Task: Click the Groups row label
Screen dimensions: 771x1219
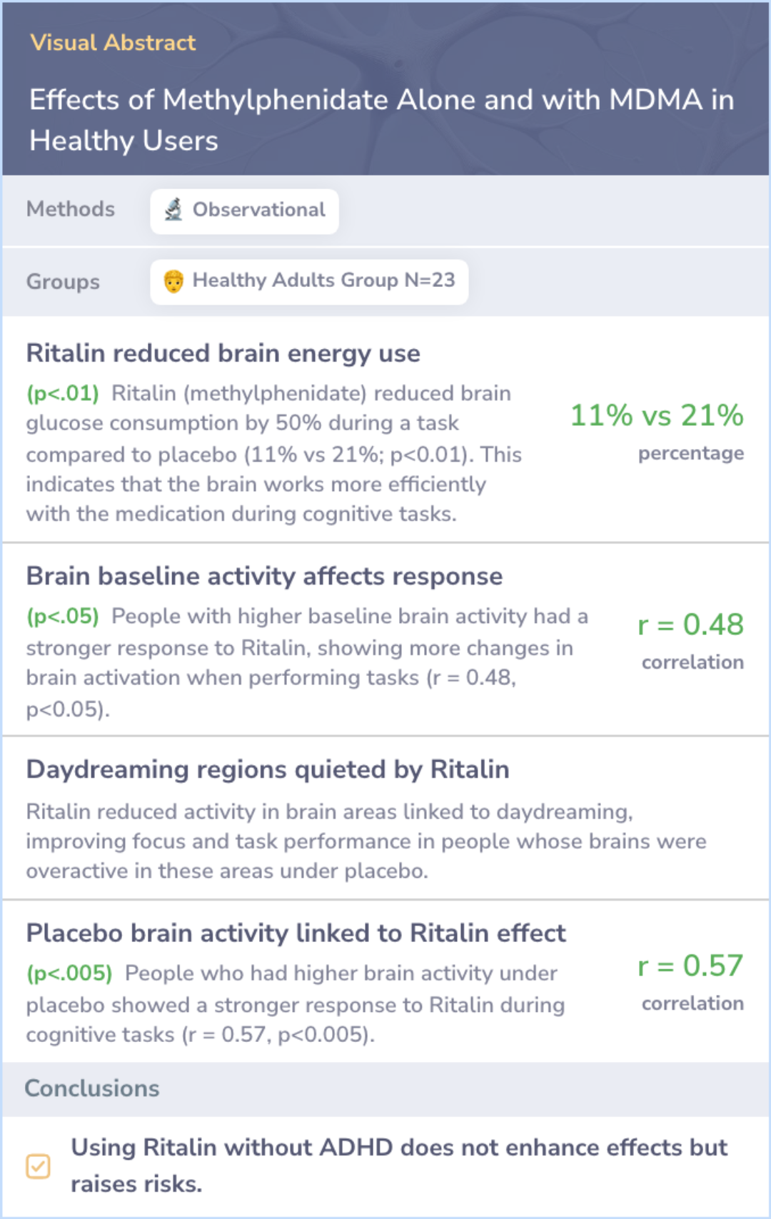Action: [x=63, y=282]
